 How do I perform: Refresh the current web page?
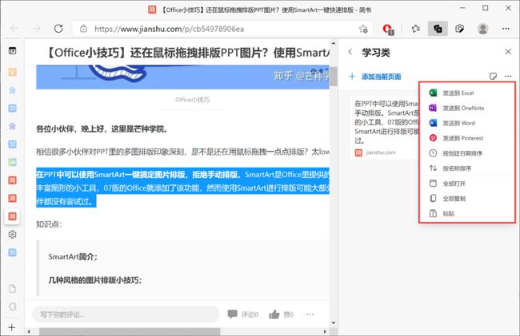[x=58, y=29]
